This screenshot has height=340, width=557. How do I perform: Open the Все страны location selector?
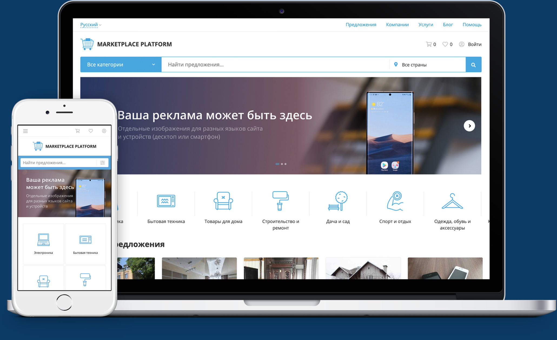[427, 64]
